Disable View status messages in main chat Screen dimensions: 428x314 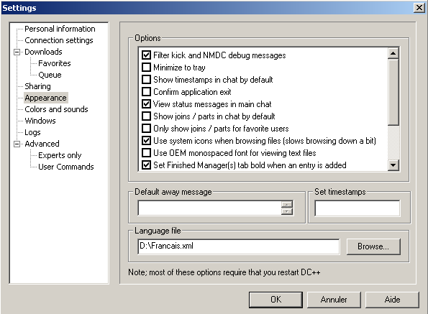[146, 104]
